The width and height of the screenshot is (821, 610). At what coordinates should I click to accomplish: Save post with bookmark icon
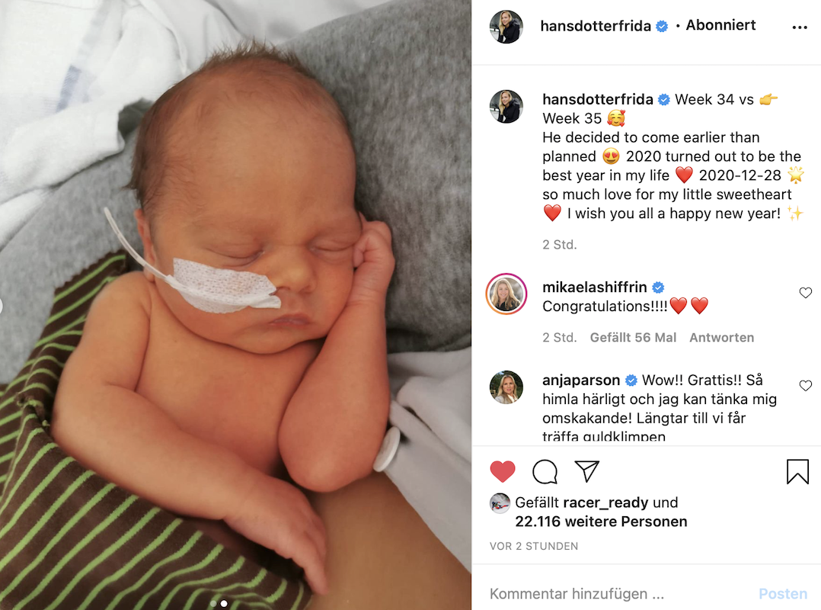797,472
